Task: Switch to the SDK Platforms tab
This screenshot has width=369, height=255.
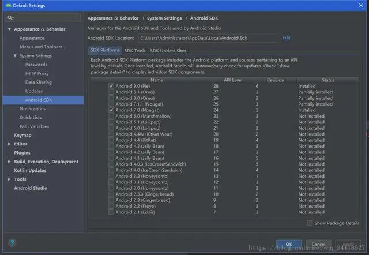Action: (105, 50)
